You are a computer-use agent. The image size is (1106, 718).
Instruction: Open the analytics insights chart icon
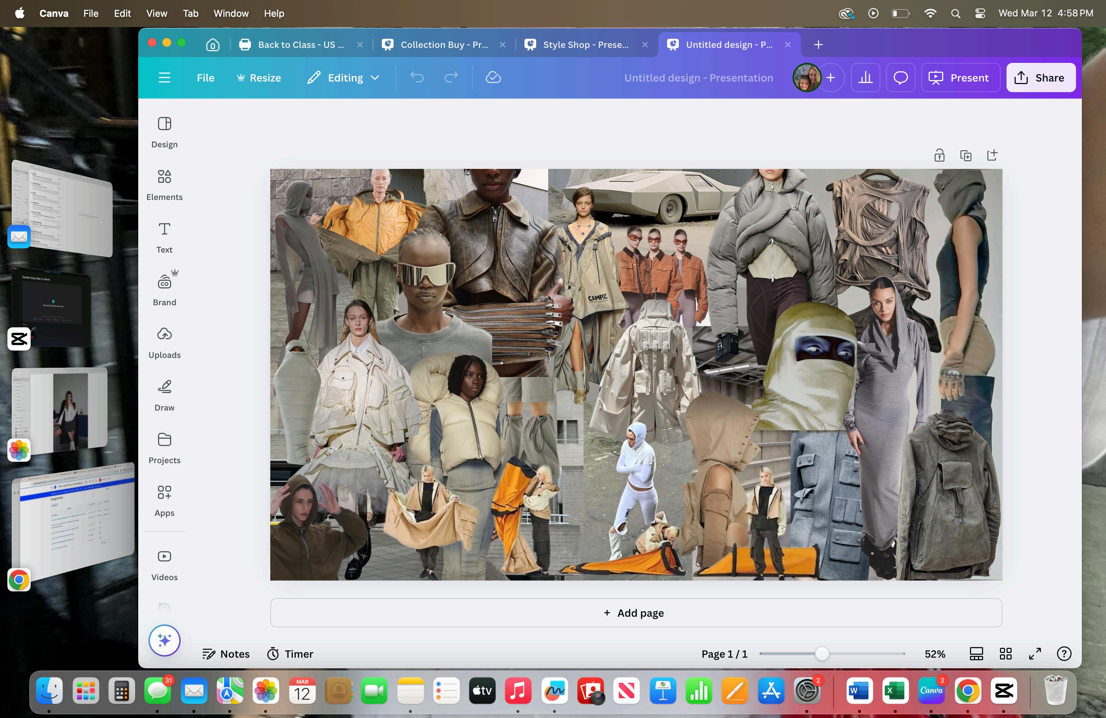865,78
